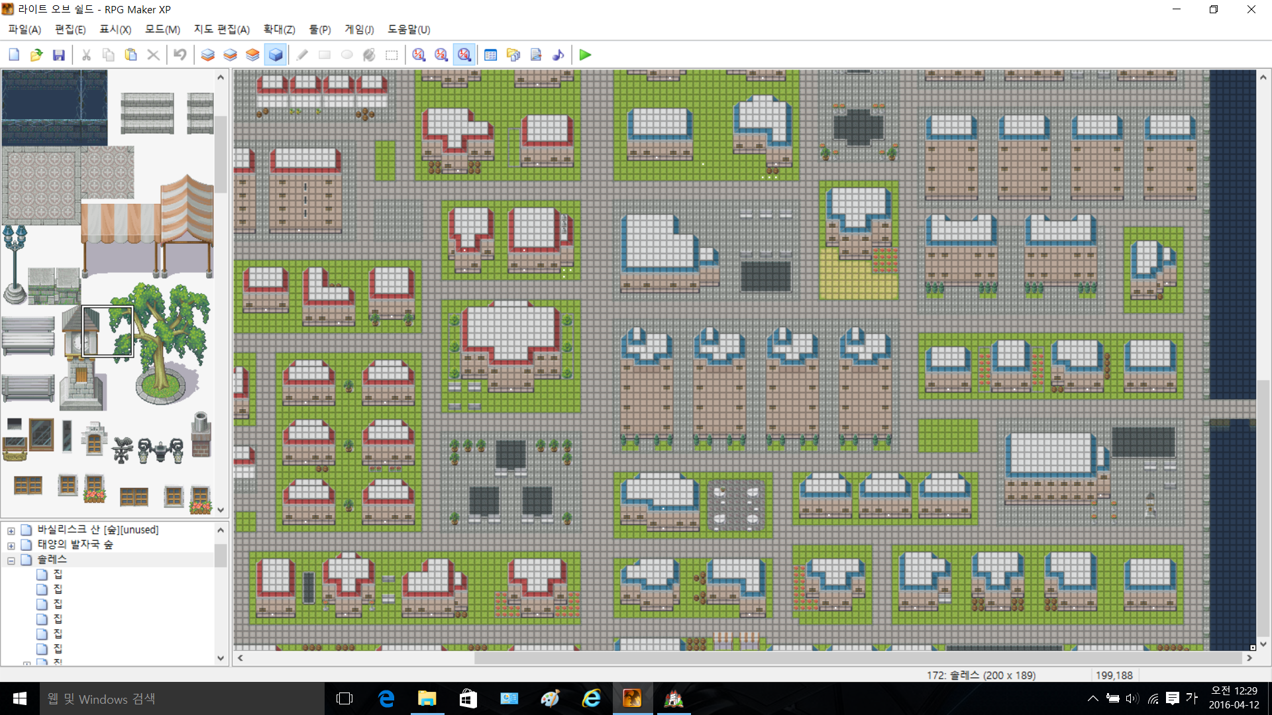Select the 솔레스 map in tree
Viewport: 1272px width, 715px height.
coord(52,559)
